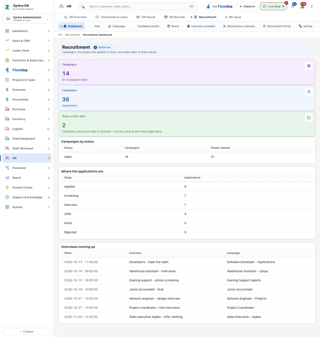Switch to the HR Payroll tab
Viewport: 320px width, 337px height.
pos(146,17)
